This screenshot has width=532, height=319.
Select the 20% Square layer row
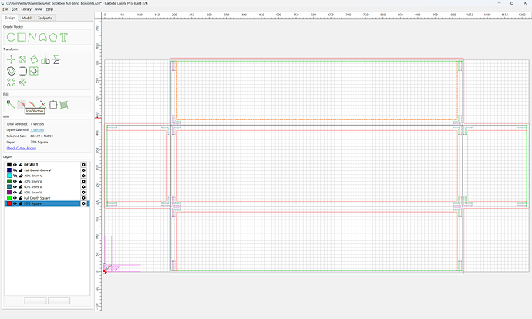pos(47,203)
